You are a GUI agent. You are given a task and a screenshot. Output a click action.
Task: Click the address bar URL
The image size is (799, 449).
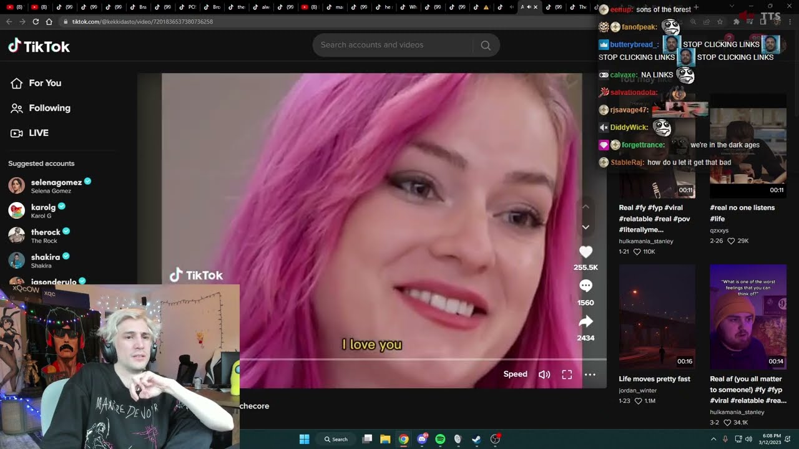[x=142, y=21]
